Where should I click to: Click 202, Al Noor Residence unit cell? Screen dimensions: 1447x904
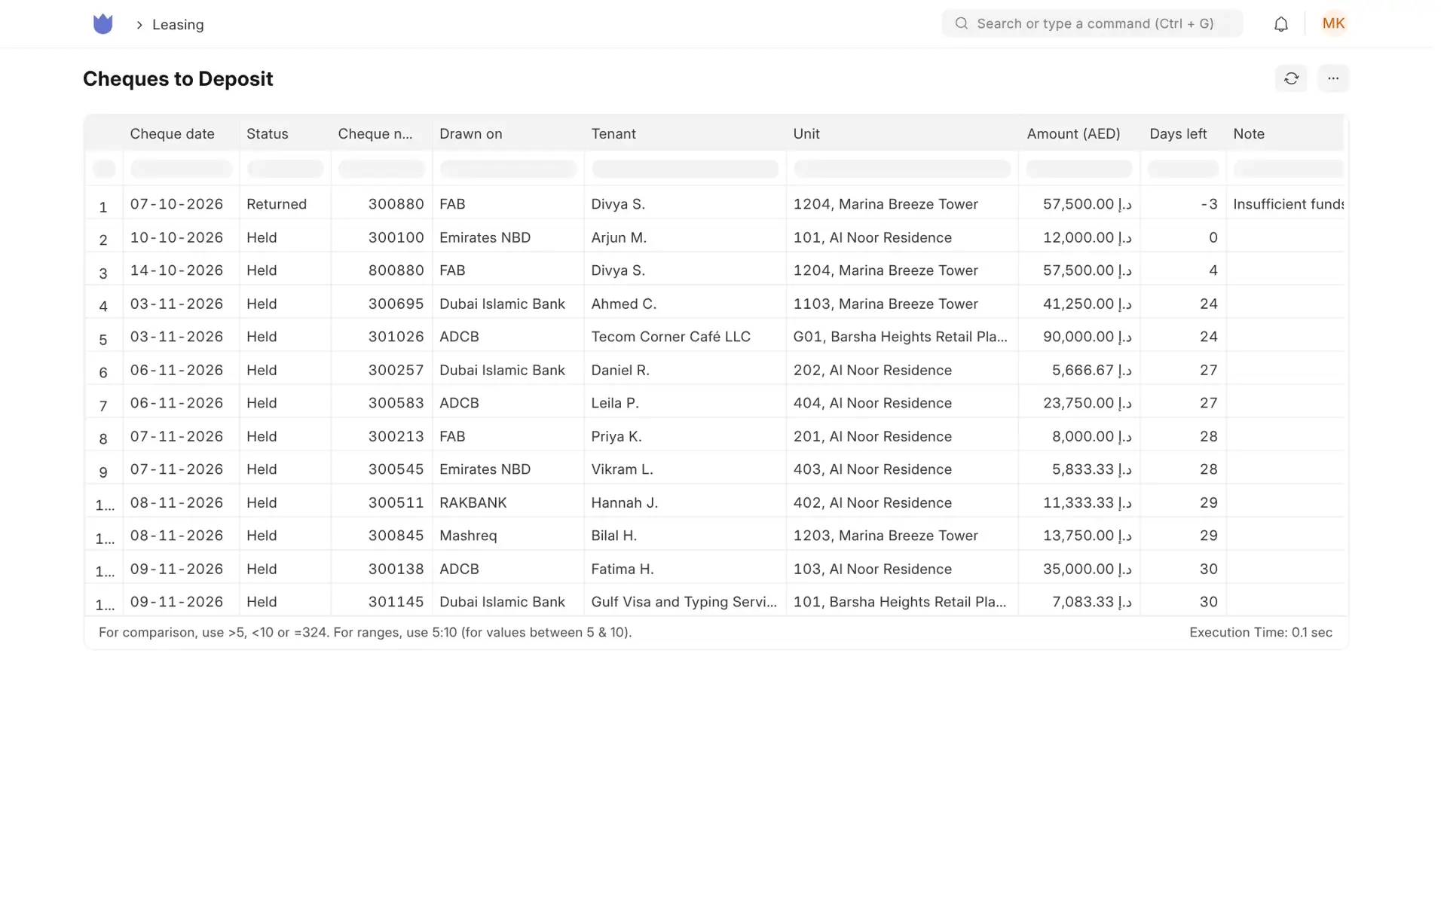click(902, 370)
